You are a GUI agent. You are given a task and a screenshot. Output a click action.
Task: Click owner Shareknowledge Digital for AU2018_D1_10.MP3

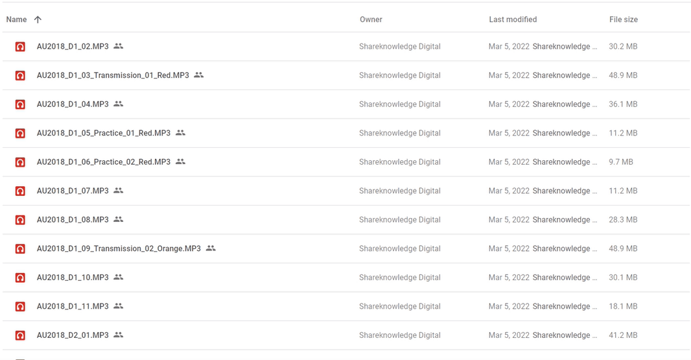(x=399, y=278)
